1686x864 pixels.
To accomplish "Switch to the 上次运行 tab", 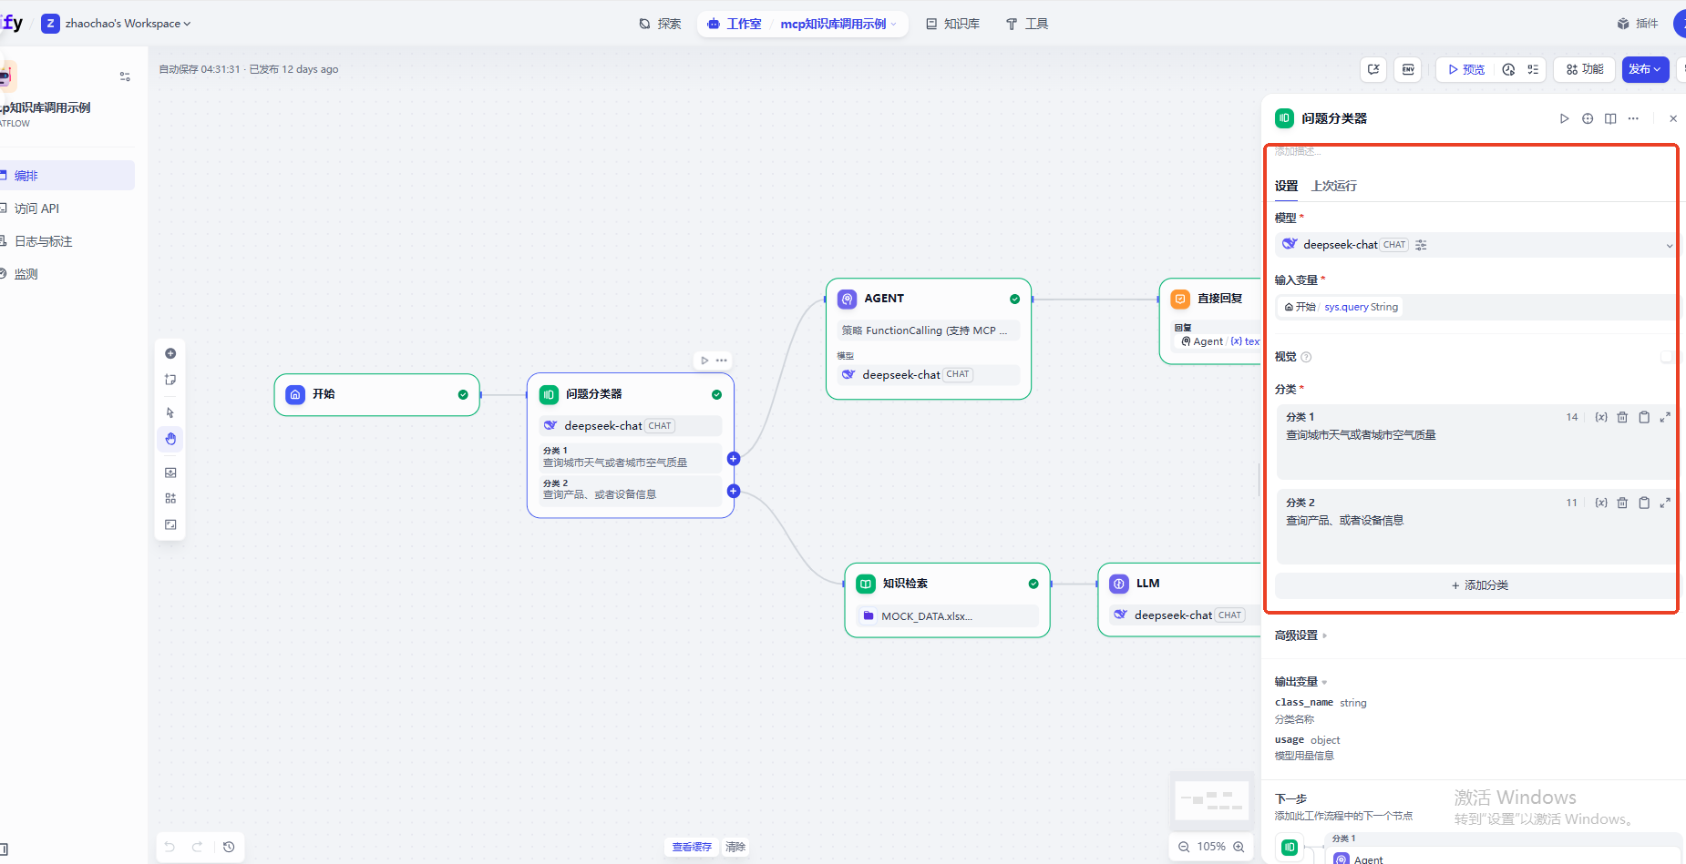I will pos(1334,186).
